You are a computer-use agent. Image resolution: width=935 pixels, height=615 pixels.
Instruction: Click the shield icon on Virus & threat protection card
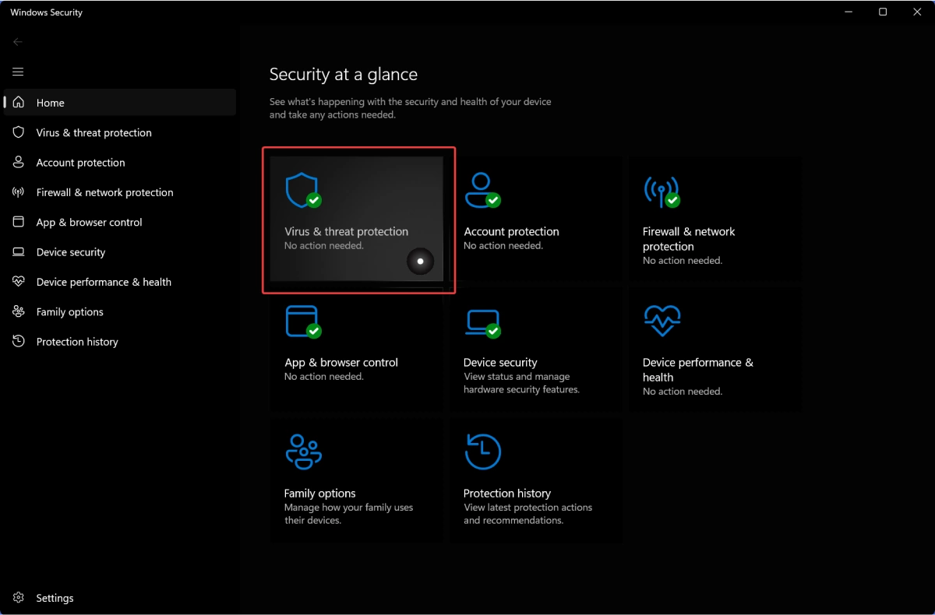point(303,191)
